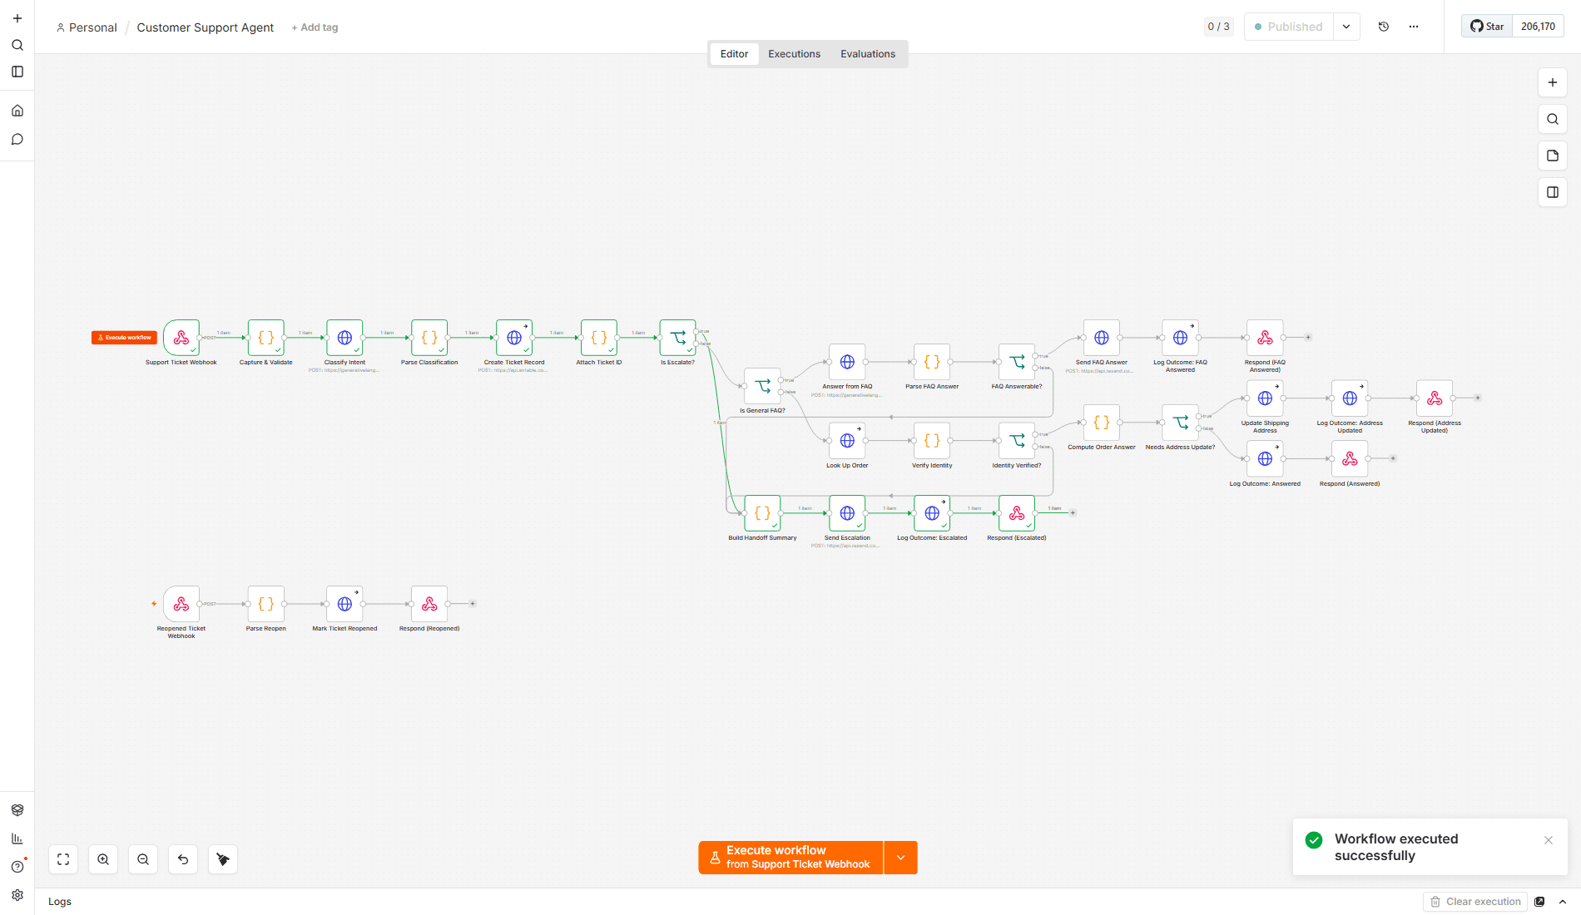
Task: Open the Personal project breadcrumb
Action: pyautogui.click(x=87, y=27)
